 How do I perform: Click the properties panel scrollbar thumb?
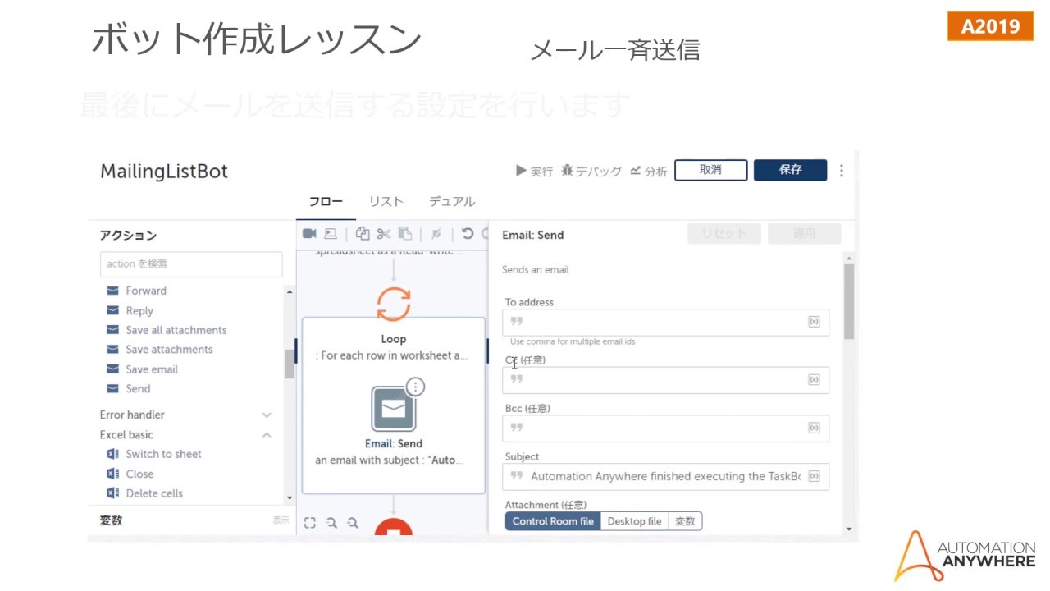pos(849,300)
